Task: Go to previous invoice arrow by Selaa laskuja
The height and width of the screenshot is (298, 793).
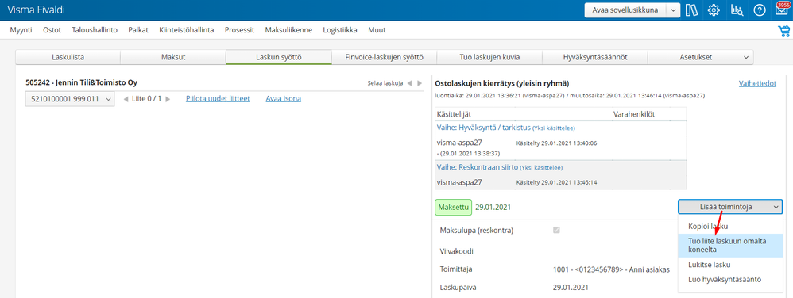Action: [x=410, y=83]
